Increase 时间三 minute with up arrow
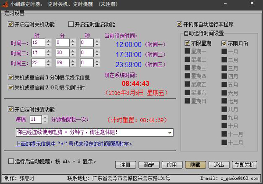263x184 pixels. click(73, 61)
